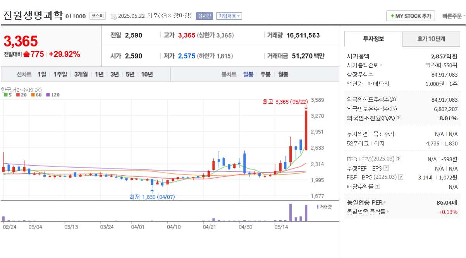Click the purple 120-day moving average swatch
This screenshot has width=466, height=258.
pos(48,95)
